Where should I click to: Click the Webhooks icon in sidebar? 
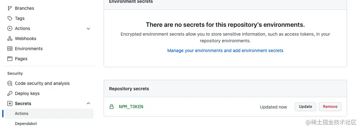(10, 38)
